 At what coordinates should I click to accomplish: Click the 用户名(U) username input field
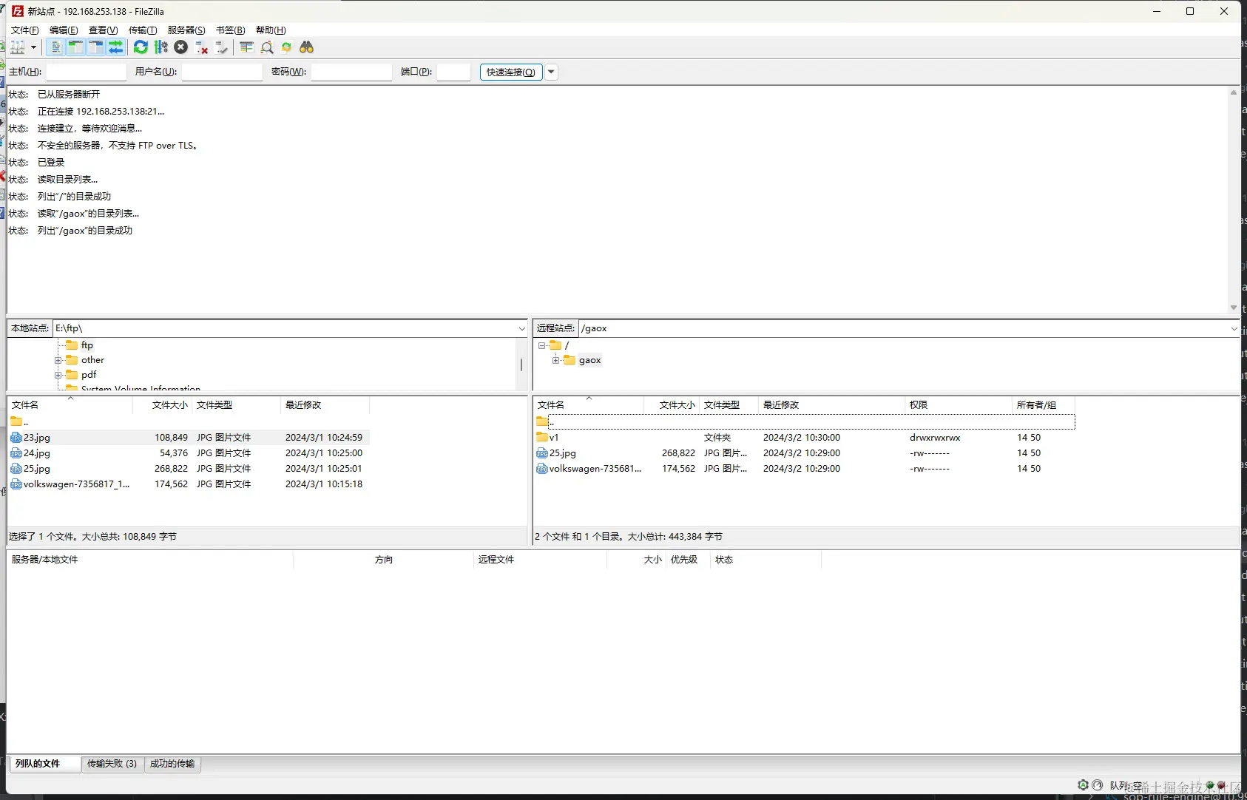(x=222, y=72)
